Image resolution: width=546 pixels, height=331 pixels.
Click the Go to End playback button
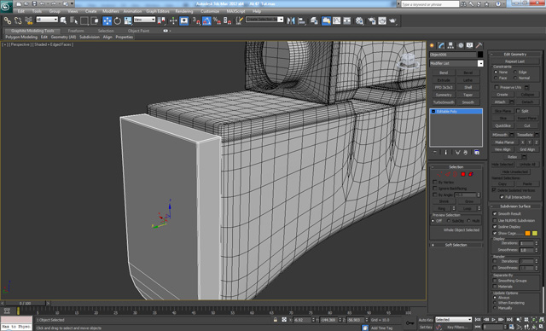click(x=509, y=320)
